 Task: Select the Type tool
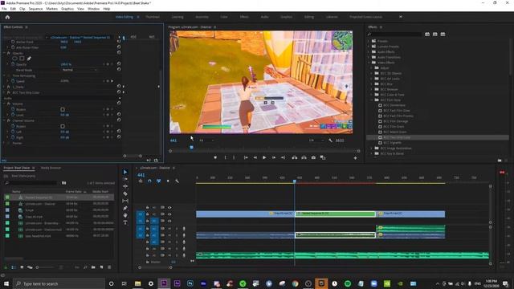coord(125,222)
